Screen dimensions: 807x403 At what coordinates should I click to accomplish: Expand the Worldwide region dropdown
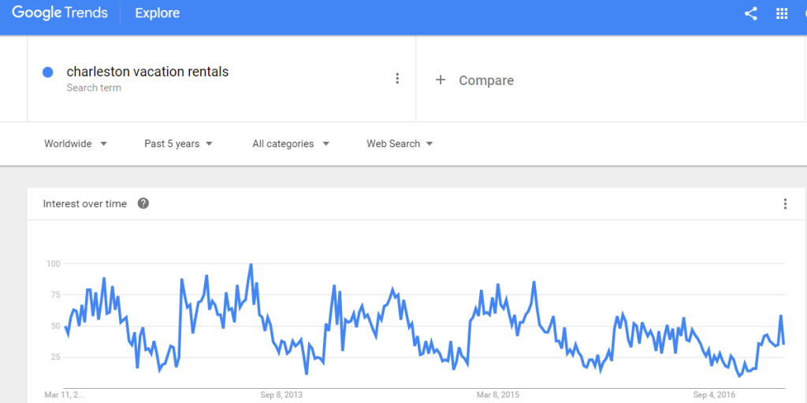76,143
